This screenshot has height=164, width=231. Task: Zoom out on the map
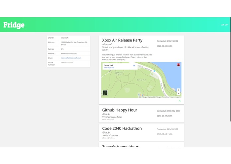(178, 93)
